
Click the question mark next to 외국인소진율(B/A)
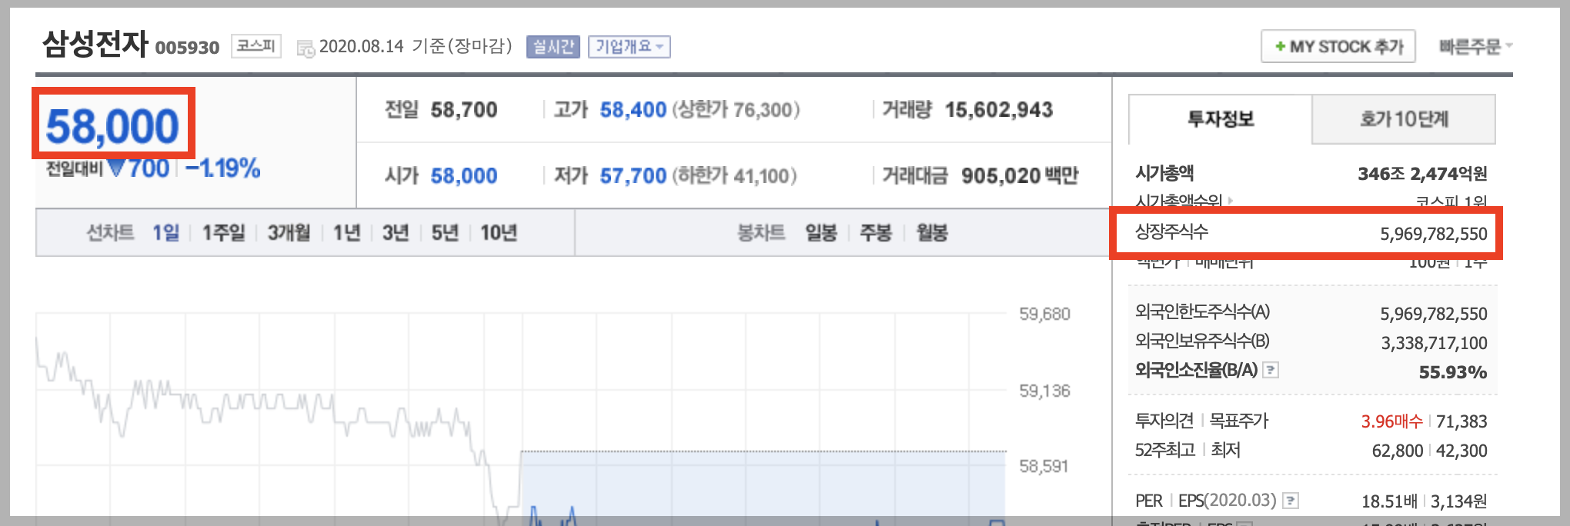click(1271, 370)
